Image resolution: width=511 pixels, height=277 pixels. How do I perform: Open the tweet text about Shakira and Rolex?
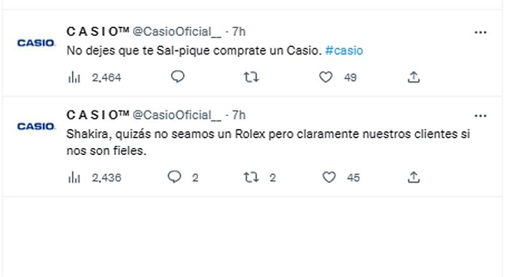(268, 143)
